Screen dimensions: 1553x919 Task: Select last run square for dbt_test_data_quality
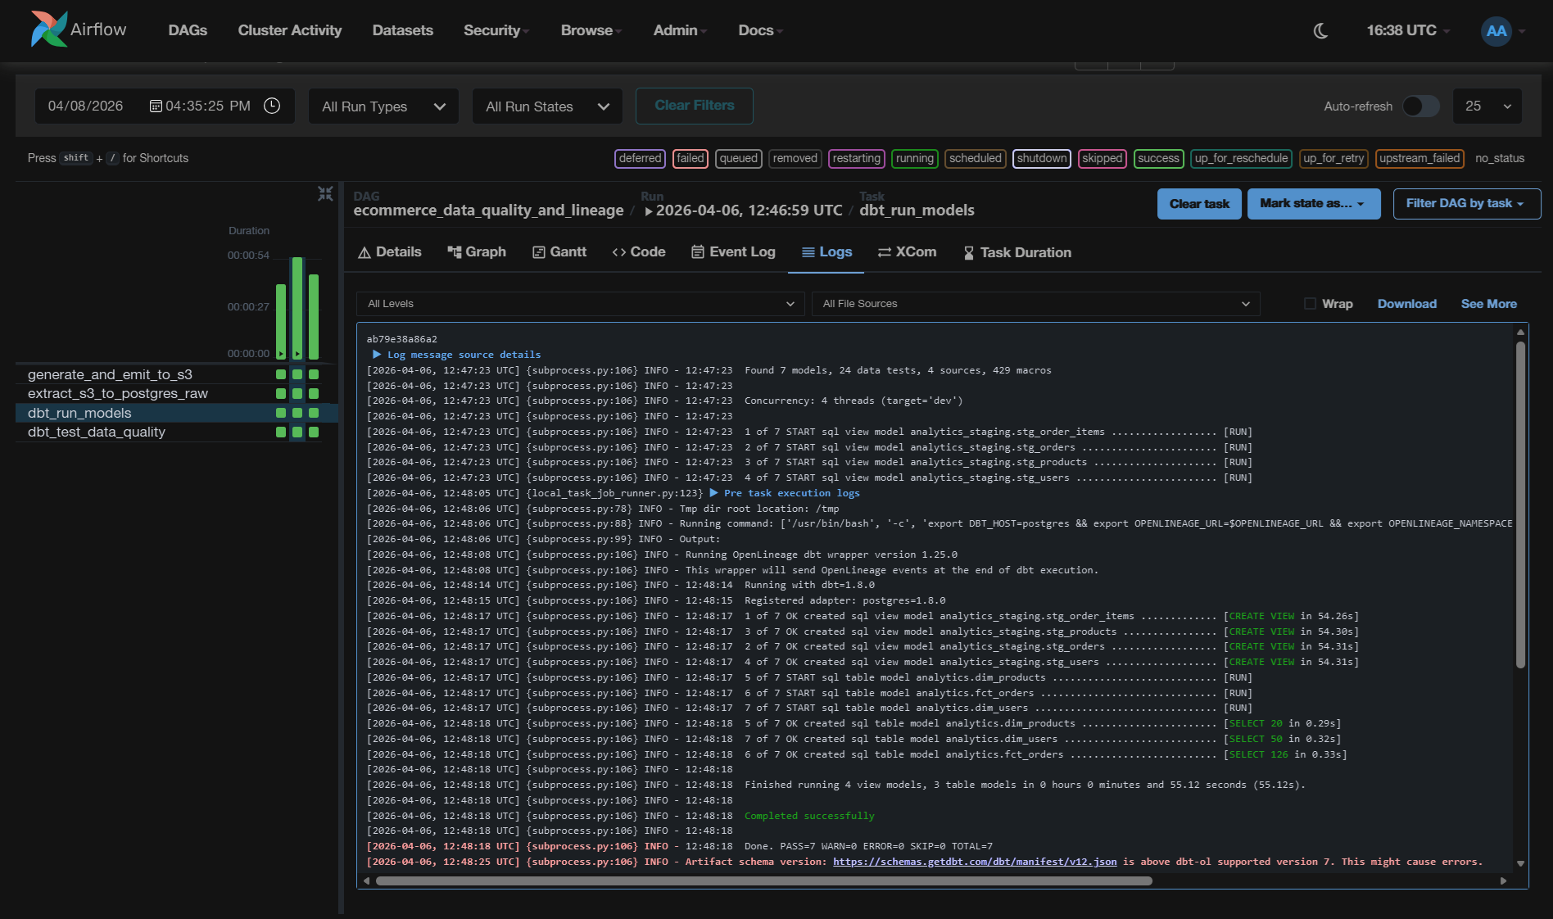coord(314,432)
